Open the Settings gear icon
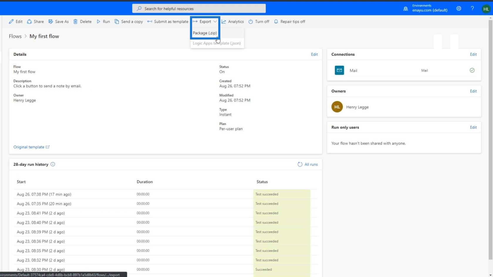This screenshot has width=493, height=277. (x=459, y=9)
